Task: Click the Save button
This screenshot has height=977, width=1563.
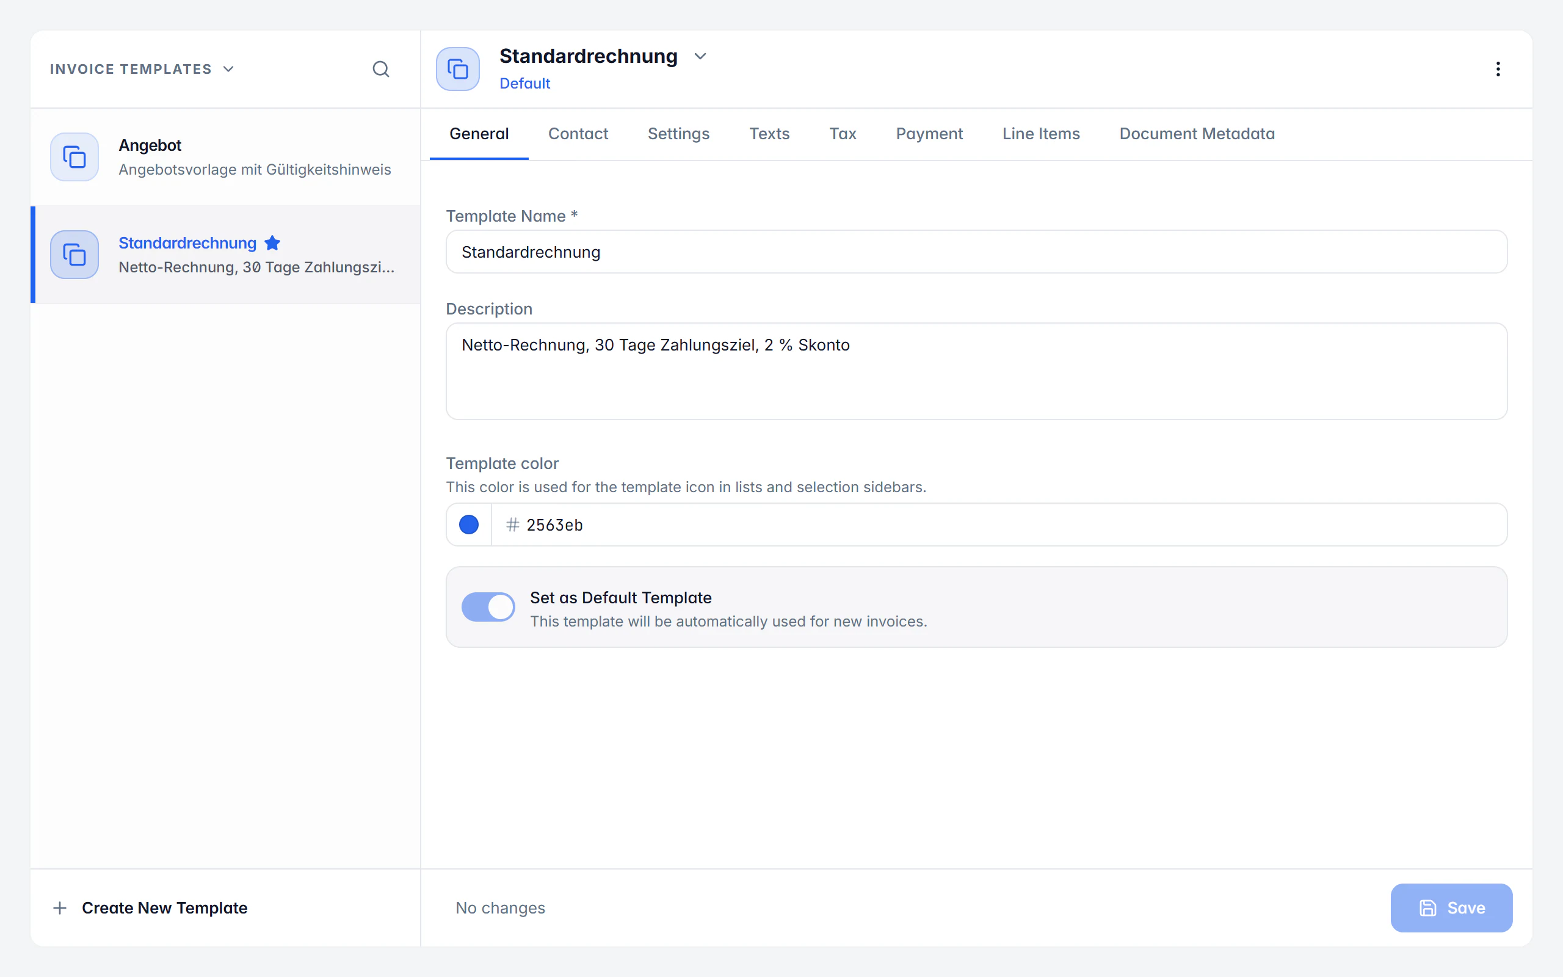Action: (x=1451, y=908)
